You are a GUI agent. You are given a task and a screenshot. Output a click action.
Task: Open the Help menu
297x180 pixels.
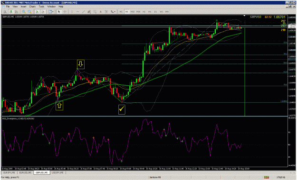tap(61, 7)
